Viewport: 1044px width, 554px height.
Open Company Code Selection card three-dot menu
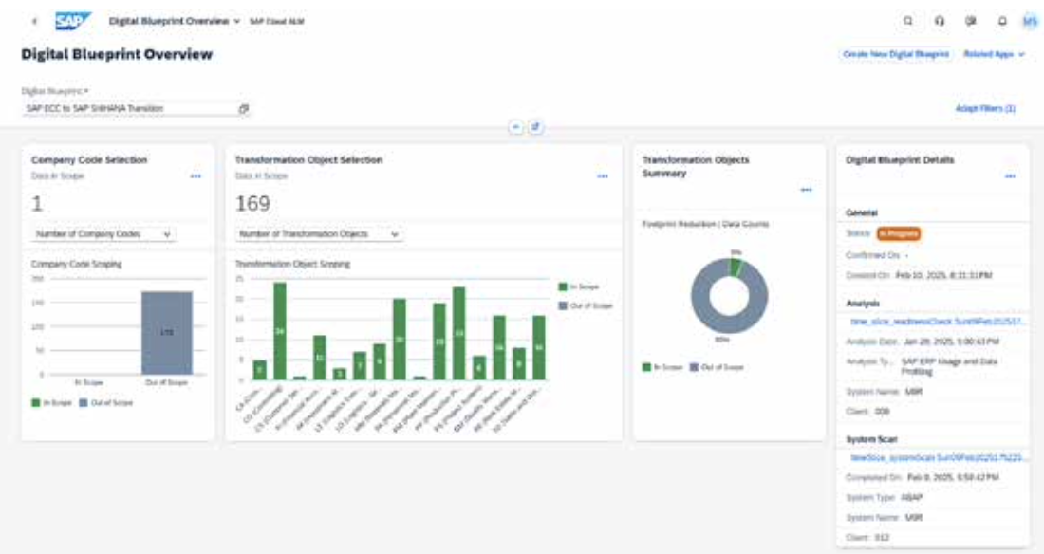pos(196,176)
